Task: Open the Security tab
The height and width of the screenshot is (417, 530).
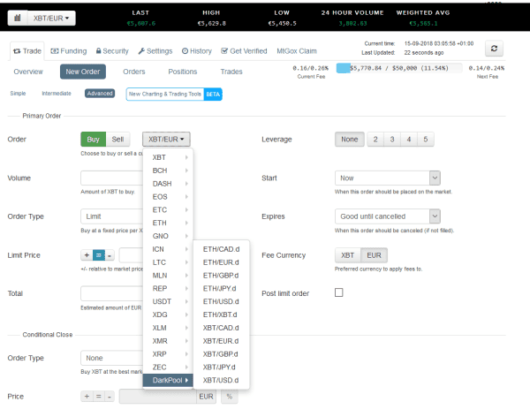Action: [x=112, y=51]
